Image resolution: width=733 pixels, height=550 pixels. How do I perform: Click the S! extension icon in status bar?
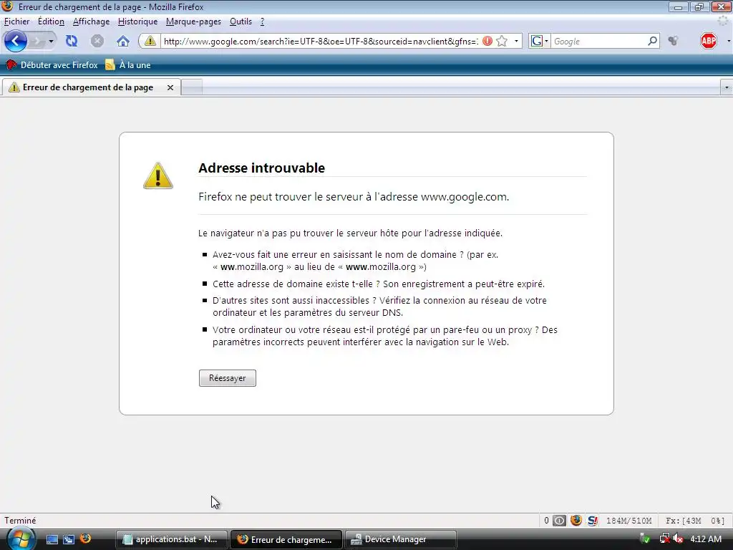click(593, 521)
